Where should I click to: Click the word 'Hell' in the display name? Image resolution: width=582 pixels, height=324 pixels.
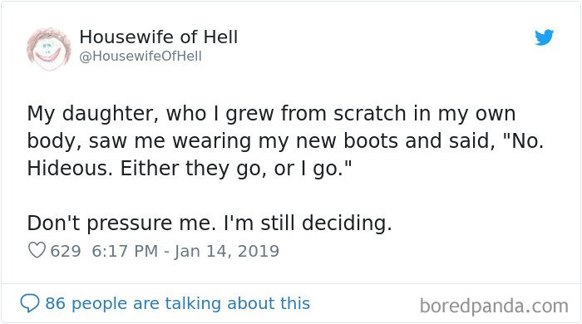(x=221, y=37)
